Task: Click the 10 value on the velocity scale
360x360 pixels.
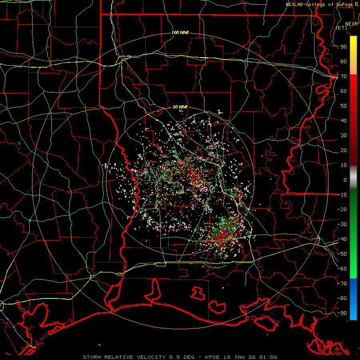Action: pyautogui.click(x=344, y=165)
